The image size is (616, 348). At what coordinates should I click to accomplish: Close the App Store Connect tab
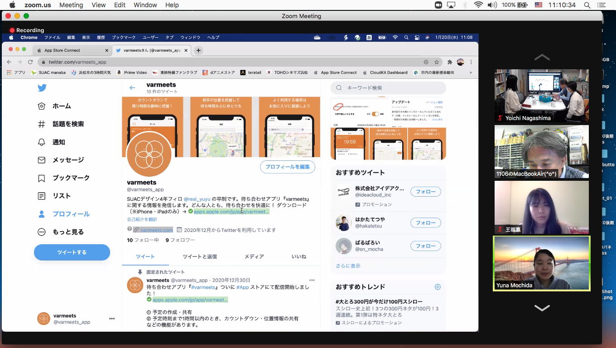pyautogui.click(x=107, y=50)
